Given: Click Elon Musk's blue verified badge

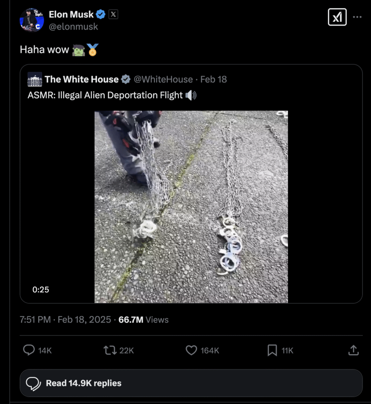Looking at the screenshot, I should (101, 15).
